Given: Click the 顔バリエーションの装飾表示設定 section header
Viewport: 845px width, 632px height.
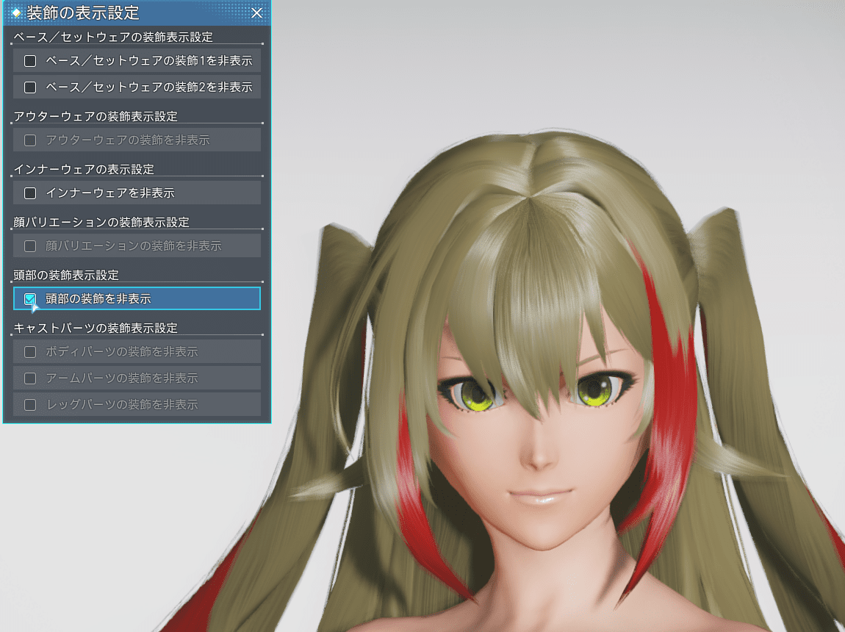Looking at the screenshot, I should click(x=101, y=222).
